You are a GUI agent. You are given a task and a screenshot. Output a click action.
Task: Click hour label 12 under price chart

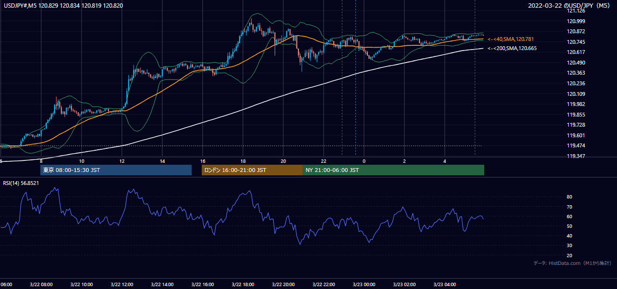pyautogui.click(x=122, y=161)
